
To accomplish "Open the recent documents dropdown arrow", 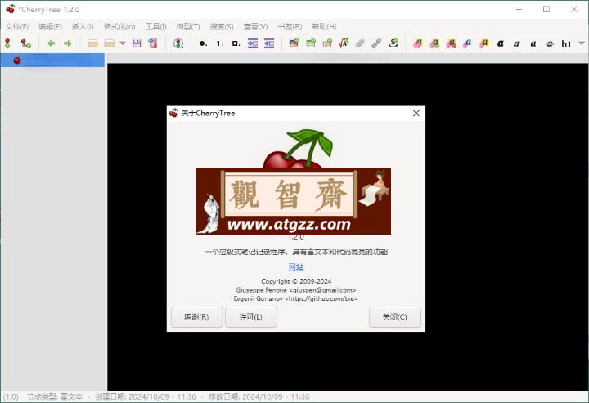I will click(123, 43).
